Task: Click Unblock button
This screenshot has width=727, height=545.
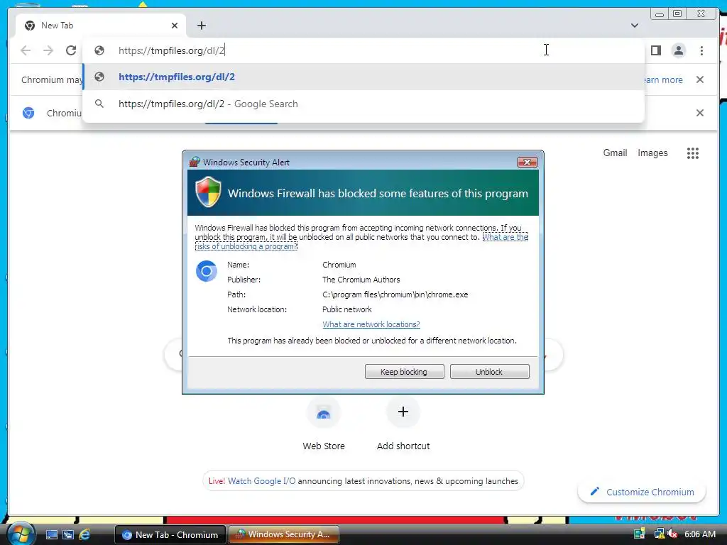Action: 489,372
